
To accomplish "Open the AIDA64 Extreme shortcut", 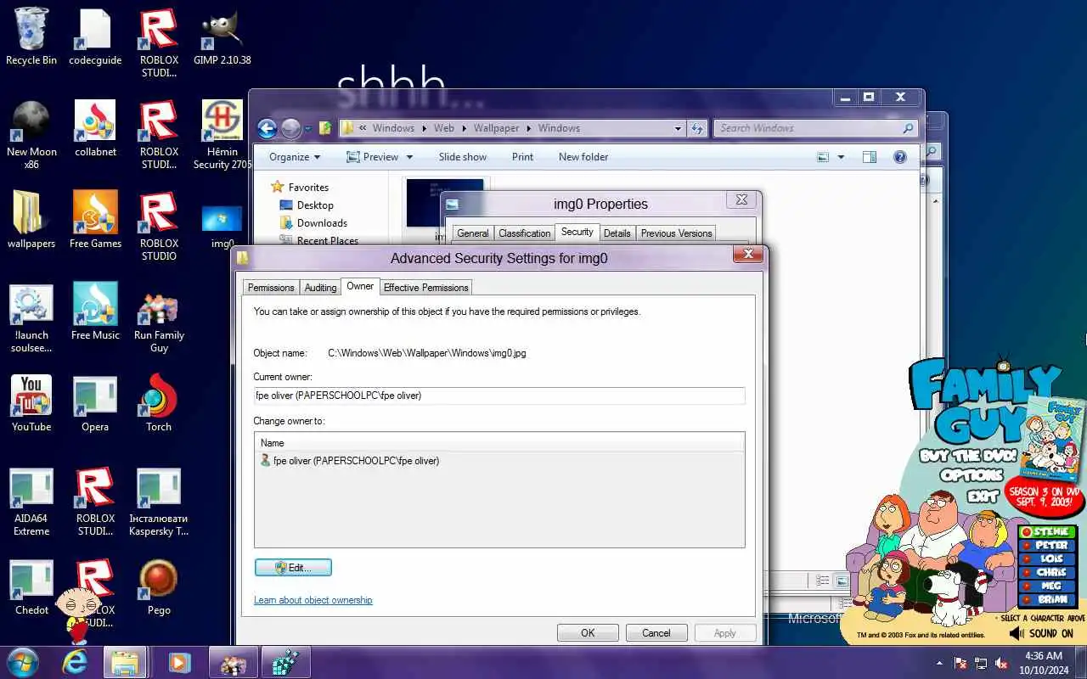I will click(31, 501).
